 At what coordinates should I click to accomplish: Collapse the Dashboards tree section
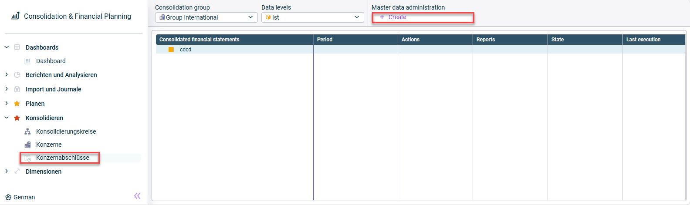[x=7, y=47]
